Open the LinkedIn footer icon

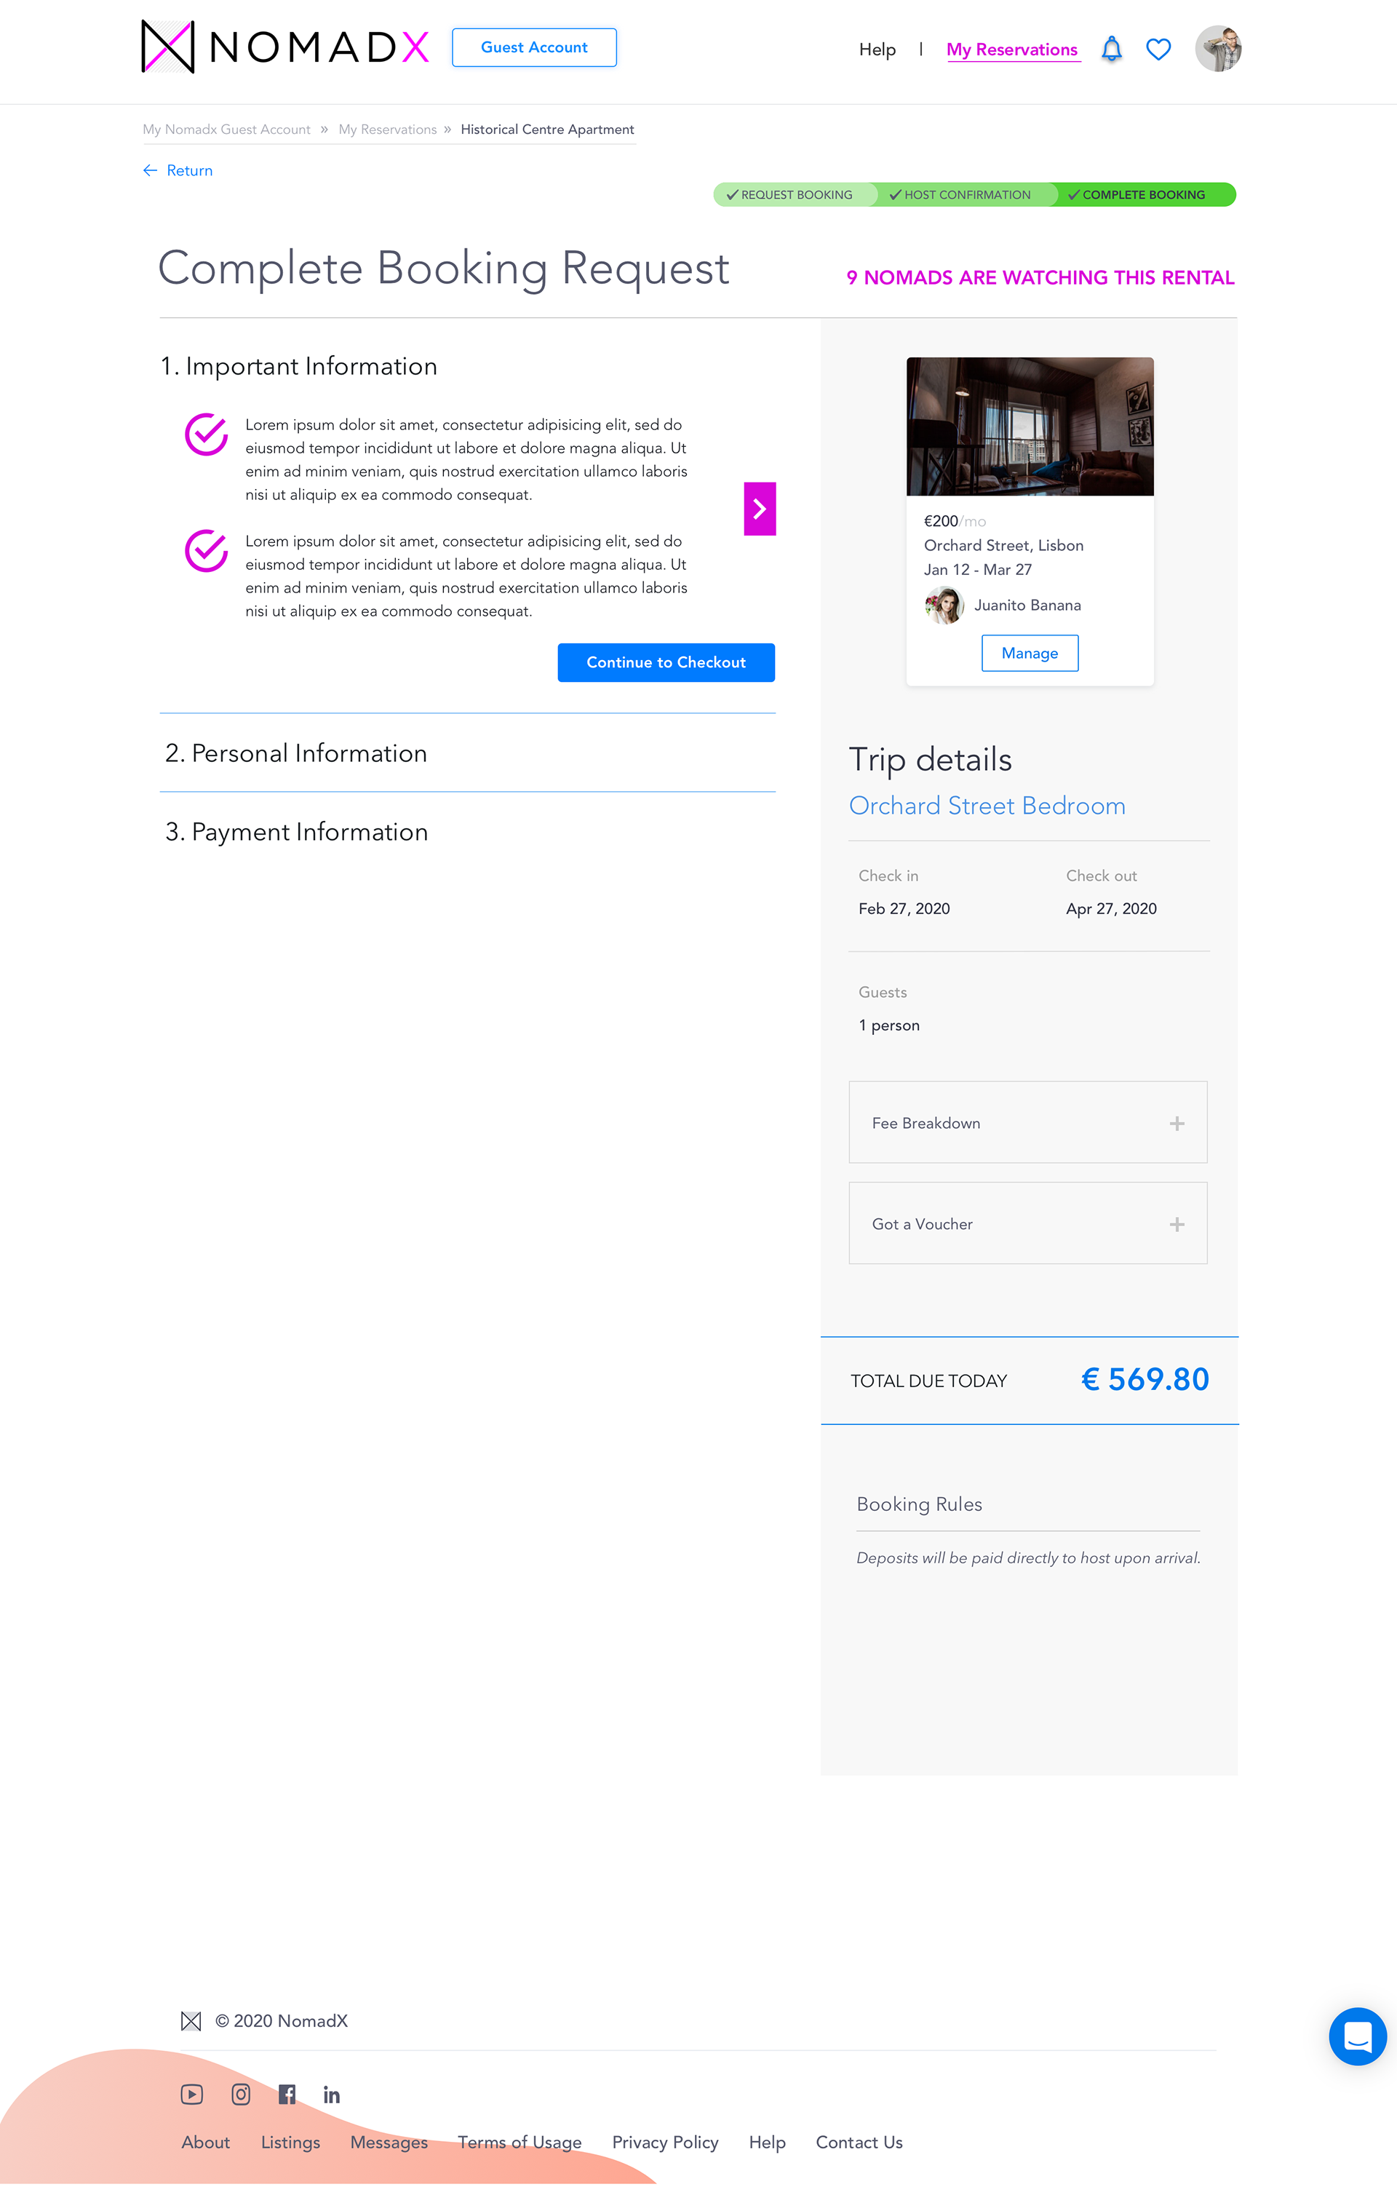331,2095
